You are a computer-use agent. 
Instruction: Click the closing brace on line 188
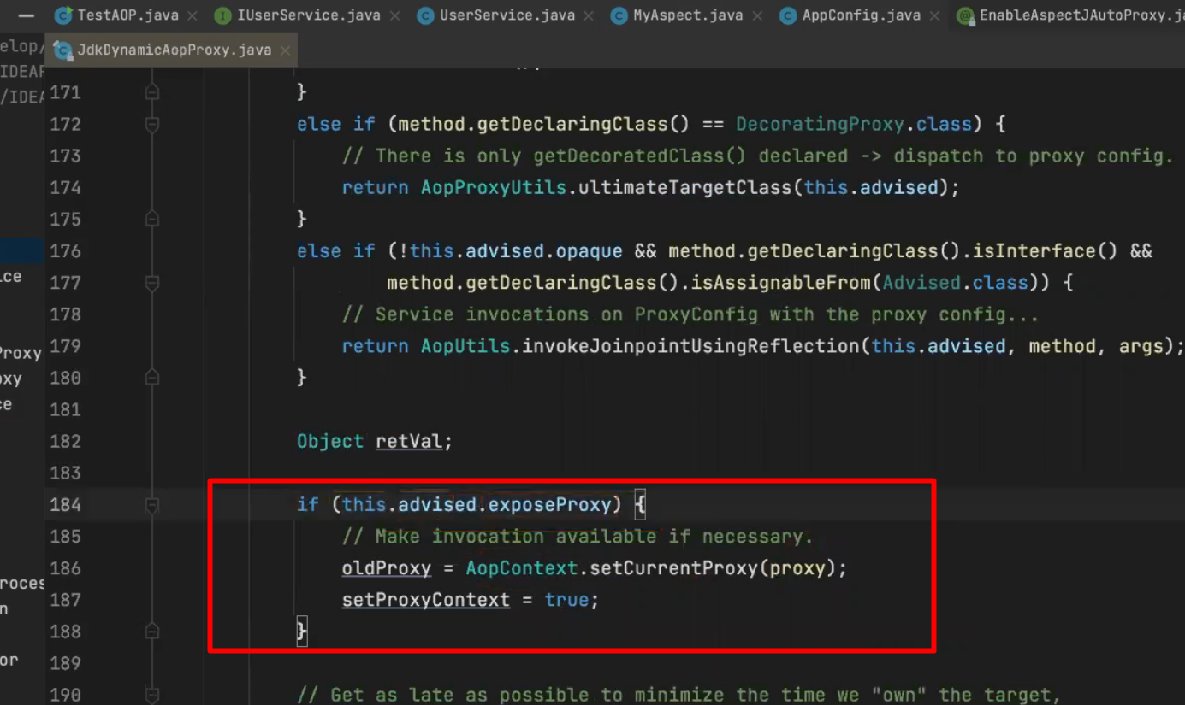click(x=301, y=632)
